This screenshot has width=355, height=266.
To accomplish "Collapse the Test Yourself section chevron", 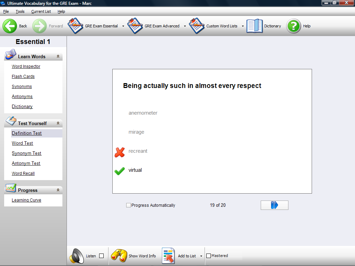I will [x=58, y=123].
